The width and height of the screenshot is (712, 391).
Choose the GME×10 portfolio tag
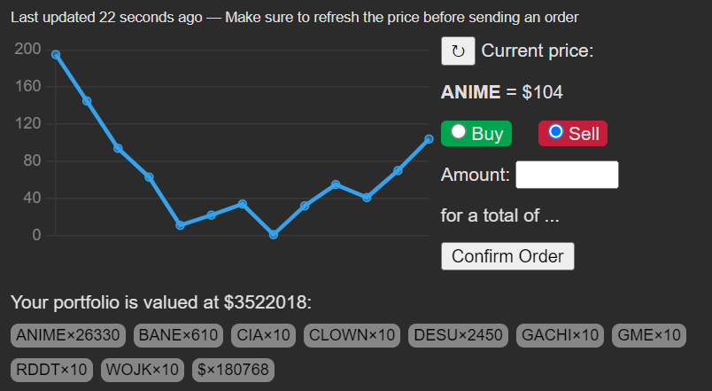649,335
